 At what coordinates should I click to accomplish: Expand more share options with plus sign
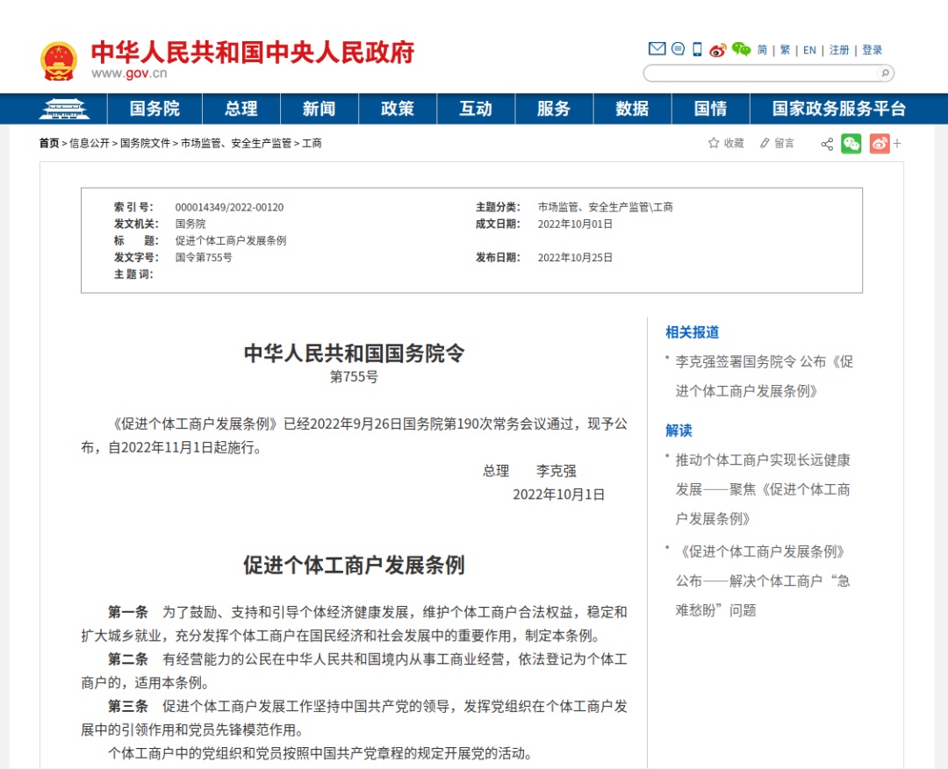[897, 144]
